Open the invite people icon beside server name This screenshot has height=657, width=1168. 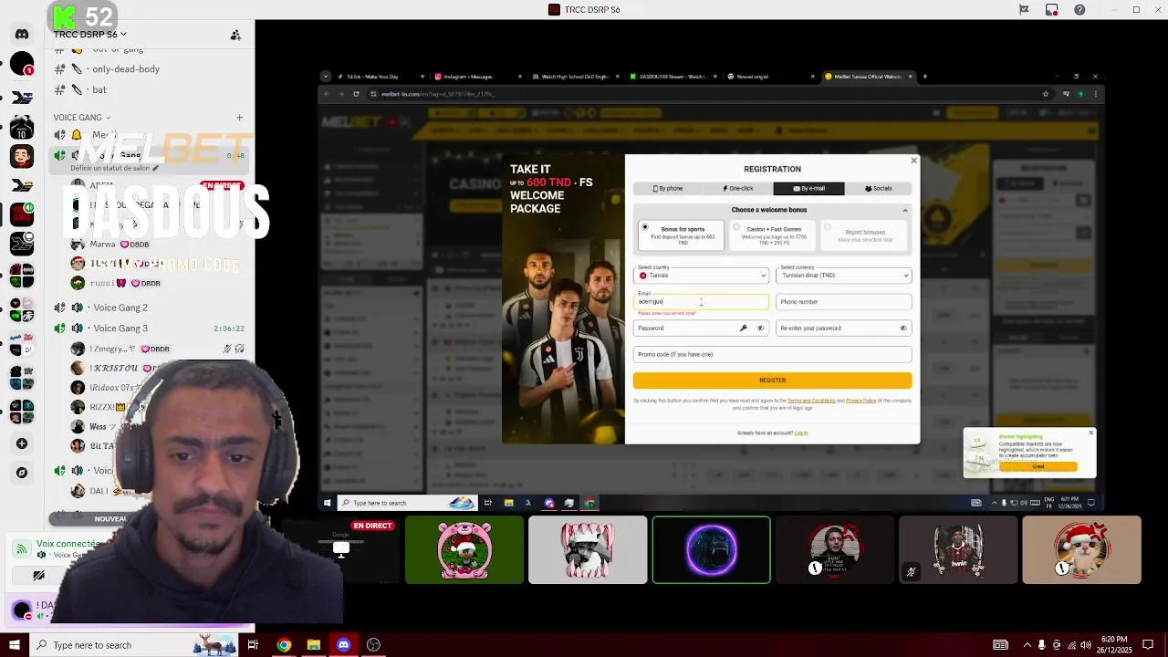(235, 35)
